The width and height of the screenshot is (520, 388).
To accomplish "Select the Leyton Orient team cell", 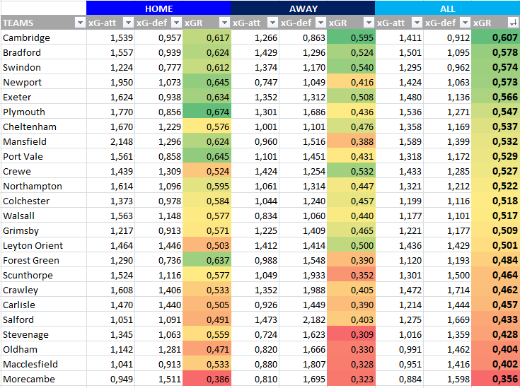I will tap(43, 245).
